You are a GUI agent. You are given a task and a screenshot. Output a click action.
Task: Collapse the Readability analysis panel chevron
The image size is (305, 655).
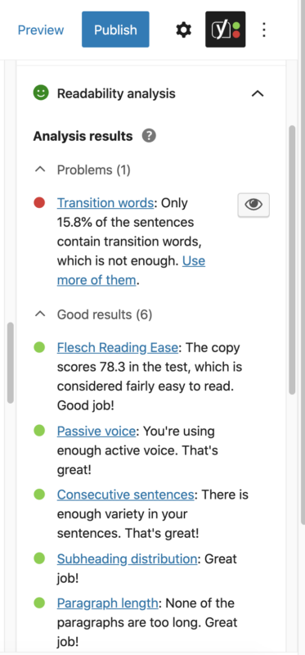tap(258, 93)
